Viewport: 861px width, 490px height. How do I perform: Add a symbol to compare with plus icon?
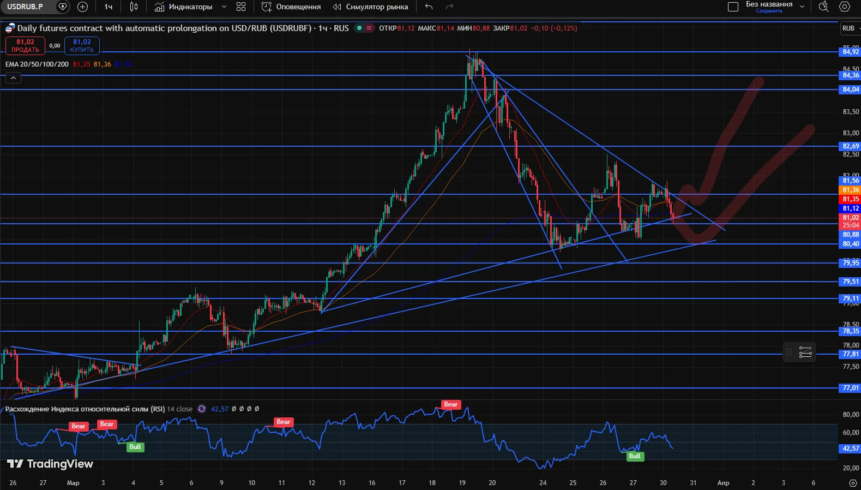(x=83, y=7)
